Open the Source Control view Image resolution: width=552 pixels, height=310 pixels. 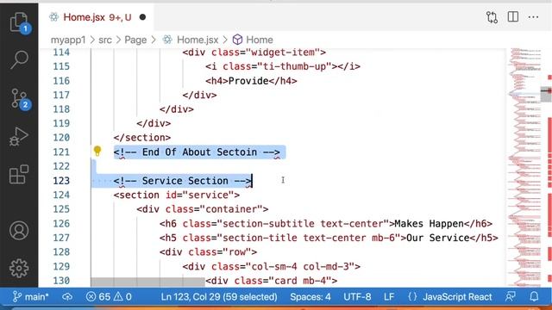tap(19, 98)
